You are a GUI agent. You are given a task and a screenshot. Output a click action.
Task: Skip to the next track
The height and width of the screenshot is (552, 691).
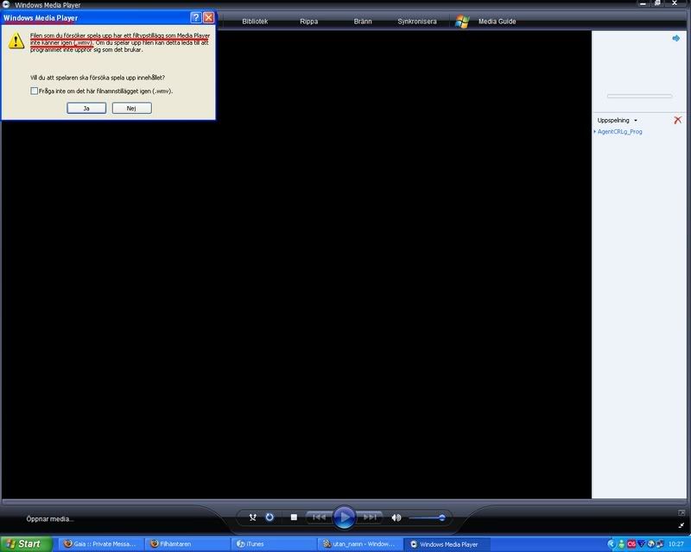(x=370, y=517)
